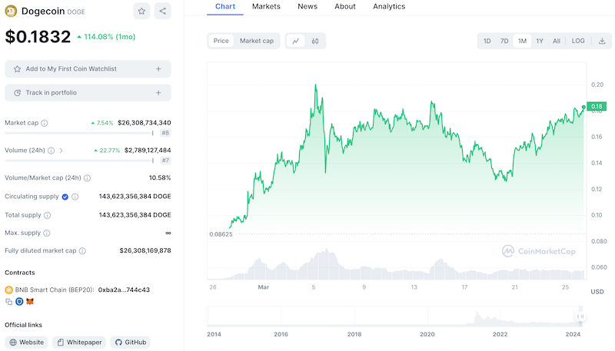
Task: Click the Volume (24h) info icon
Action: point(51,151)
